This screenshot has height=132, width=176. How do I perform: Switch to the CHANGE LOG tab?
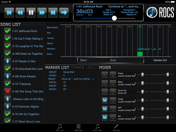point(82,68)
